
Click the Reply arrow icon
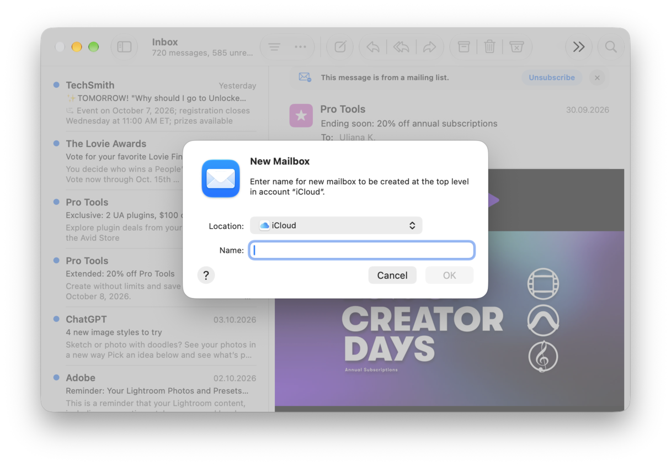(x=373, y=47)
